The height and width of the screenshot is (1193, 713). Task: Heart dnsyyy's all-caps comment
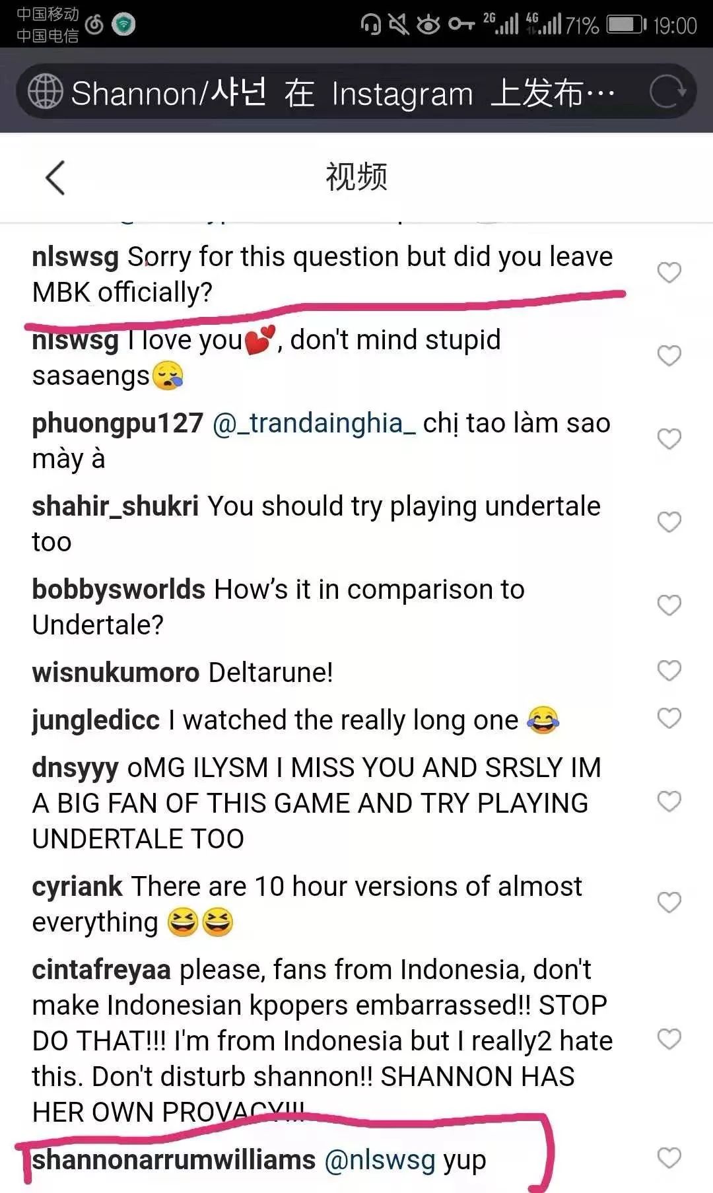click(669, 801)
